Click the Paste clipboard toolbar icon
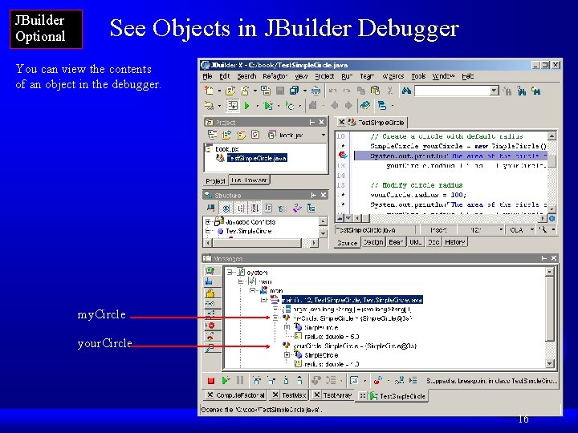The width and height of the screenshot is (578, 433). (x=375, y=91)
